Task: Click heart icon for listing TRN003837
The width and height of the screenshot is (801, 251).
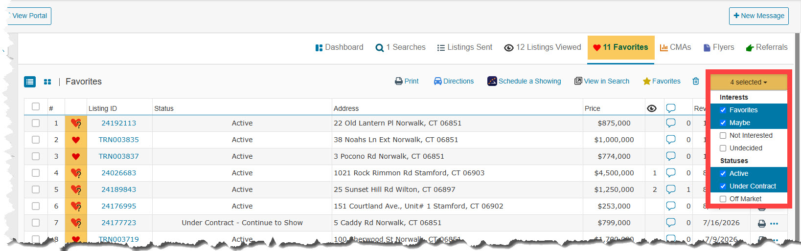Action: (x=76, y=156)
